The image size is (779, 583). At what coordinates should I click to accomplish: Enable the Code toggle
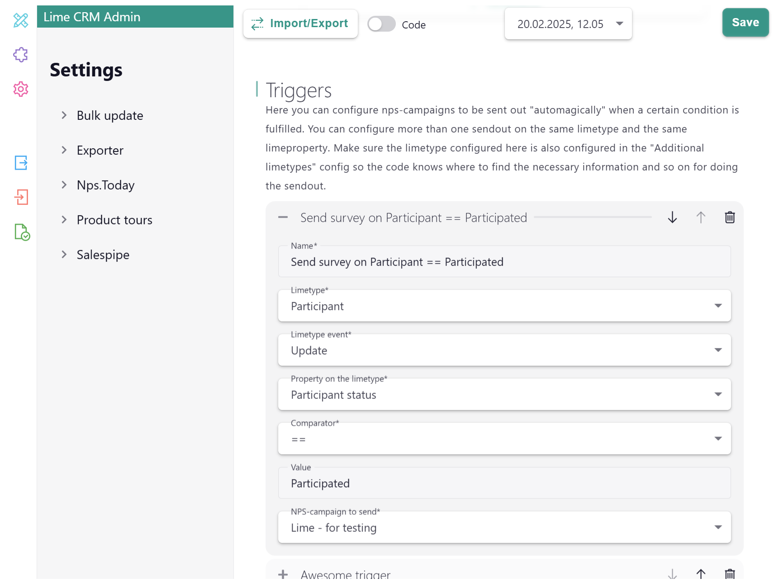[x=381, y=24]
